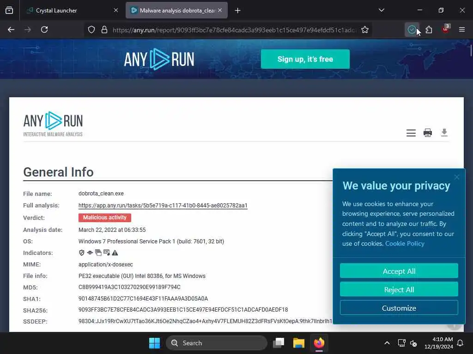
Task: Click the warning triangle indicator icon
Action: (x=115, y=253)
